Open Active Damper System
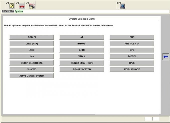The width and height of the screenshot is (170, 123). (x=31, y=76)
